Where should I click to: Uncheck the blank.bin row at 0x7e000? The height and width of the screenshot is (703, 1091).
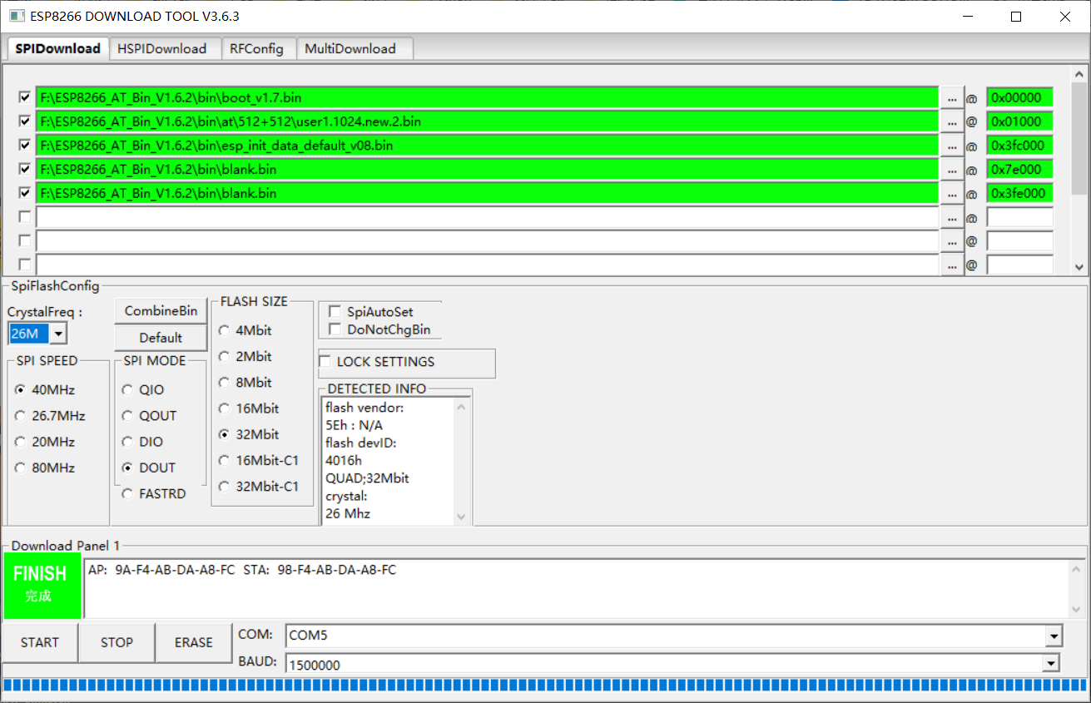tap(25, 169)
